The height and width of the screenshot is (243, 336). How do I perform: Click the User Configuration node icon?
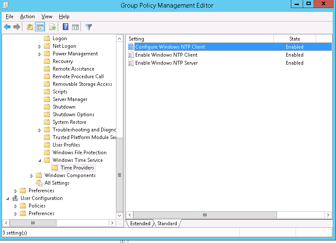pos(15,198)
